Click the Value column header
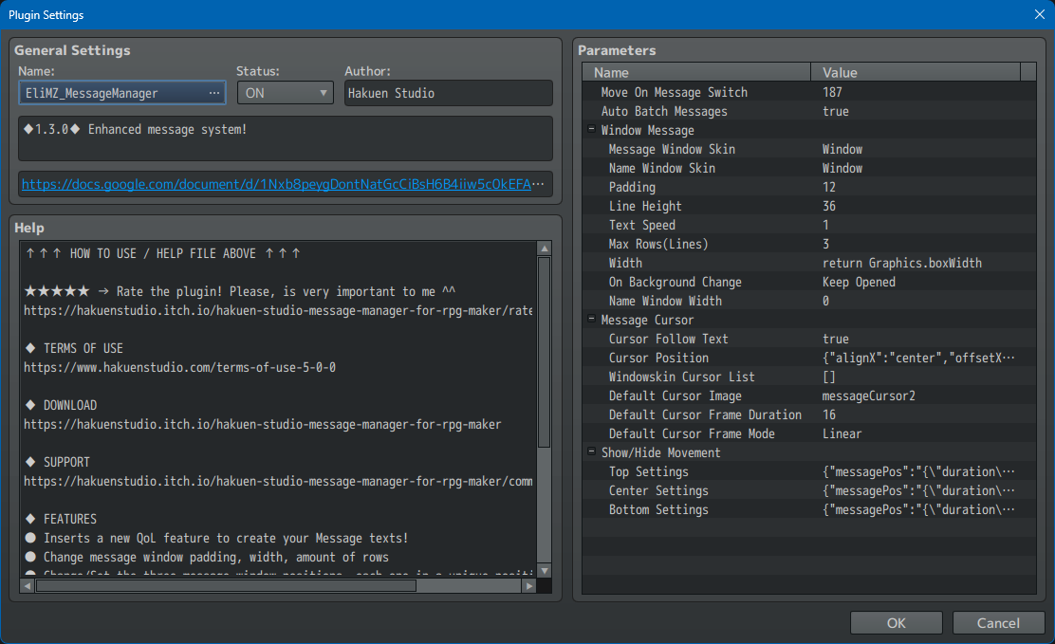Viewport: 1055px width, 644px height. 916,72
